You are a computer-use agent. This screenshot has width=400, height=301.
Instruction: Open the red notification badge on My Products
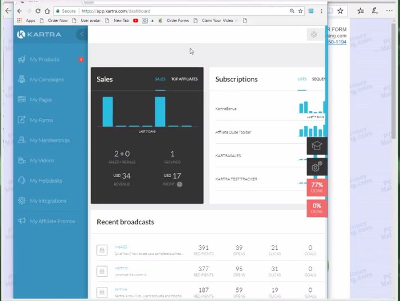tap(81, 60)
